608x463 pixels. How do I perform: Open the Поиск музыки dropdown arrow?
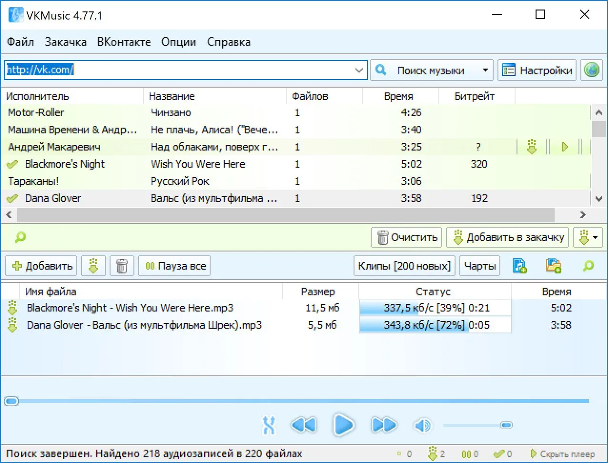point(486,70)
